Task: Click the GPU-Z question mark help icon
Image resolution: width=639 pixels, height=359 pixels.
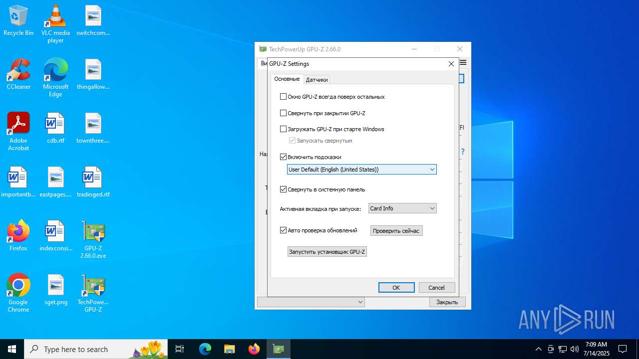Action: point(463,152)
